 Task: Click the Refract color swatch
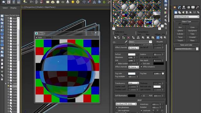(132, 54)
